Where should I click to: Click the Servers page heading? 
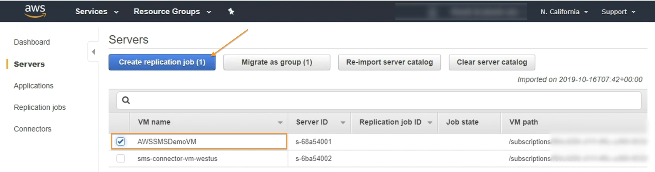coord(129,40)
